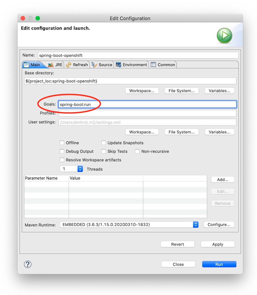
Task: Click the green zoom window button
Action: point(38,18)
